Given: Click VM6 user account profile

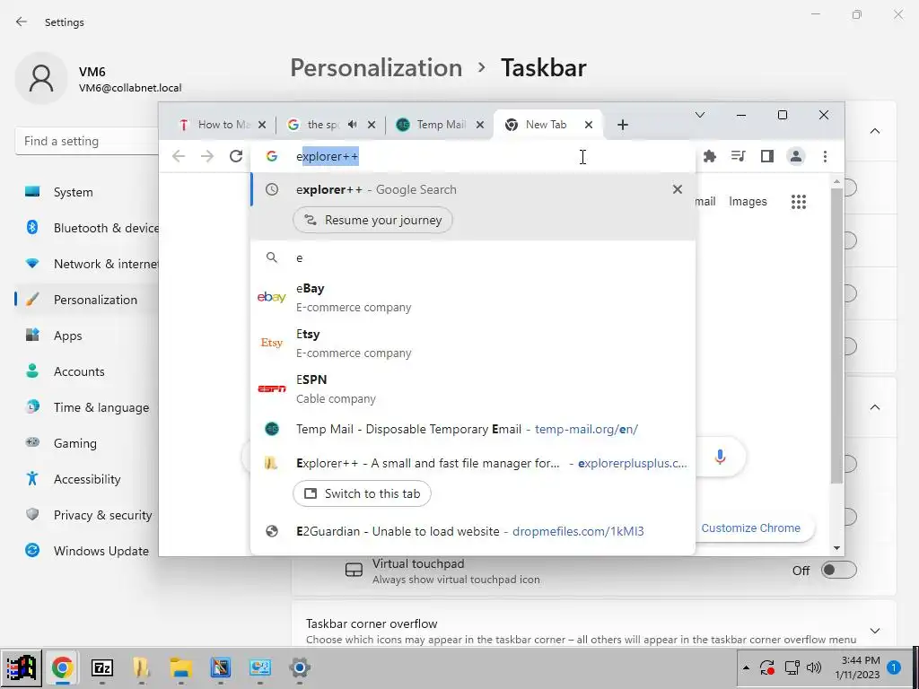Looking at the screenshot, I should (x=99, y=79).
